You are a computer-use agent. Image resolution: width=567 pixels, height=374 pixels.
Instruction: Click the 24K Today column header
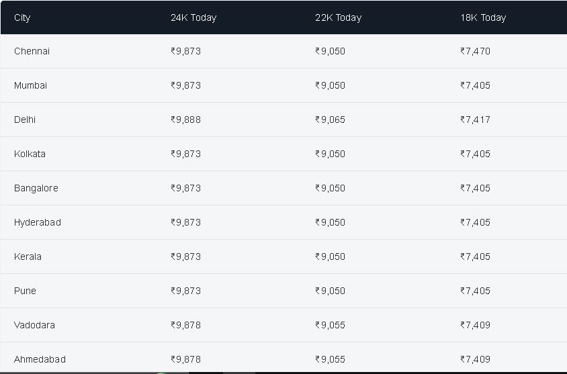[x=193, y=17]
